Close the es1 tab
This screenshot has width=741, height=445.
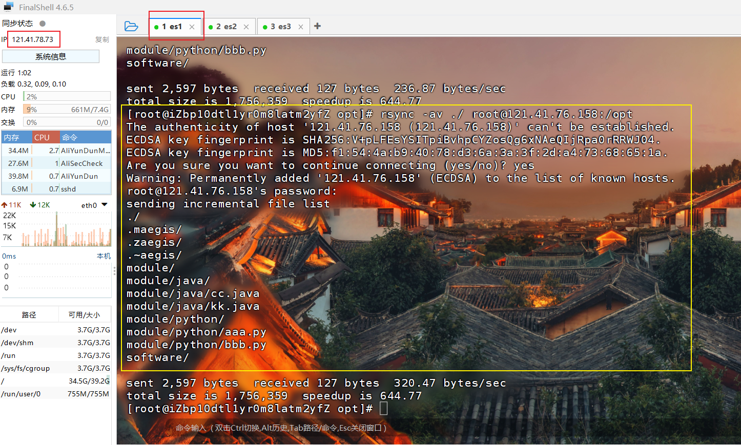pos(192,27)
